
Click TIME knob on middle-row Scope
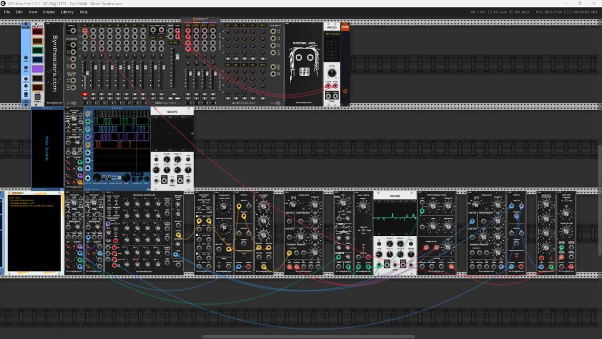point(156,170)
